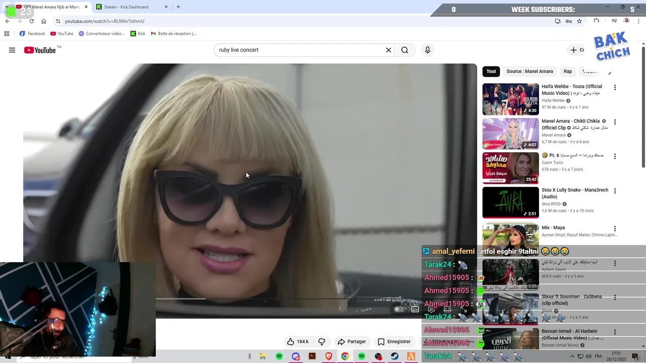
Task: Open Stou X Lully Snake Mana3rech thumbnail
Action: coord(510,203)
